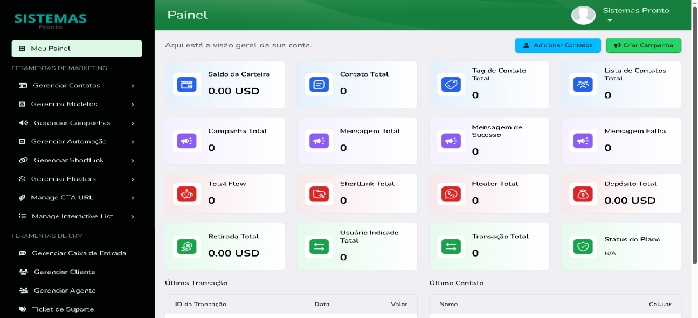The height and width of the screenshot is (318, 698).
Task: Open Gerenciar Caixa de Entrada
Action: coord(78,253)
